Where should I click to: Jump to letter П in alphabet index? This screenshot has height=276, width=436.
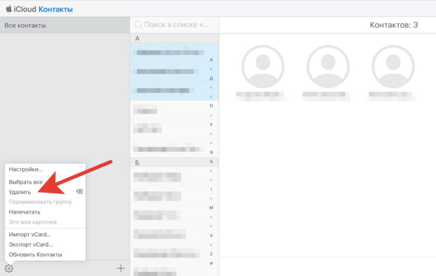[x=211, y=106]
